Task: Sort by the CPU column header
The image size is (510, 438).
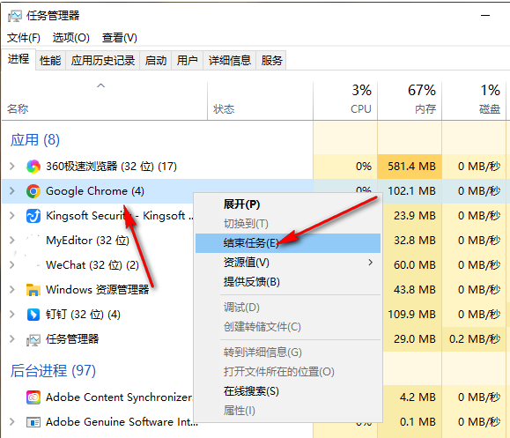Action: (345, 101)
